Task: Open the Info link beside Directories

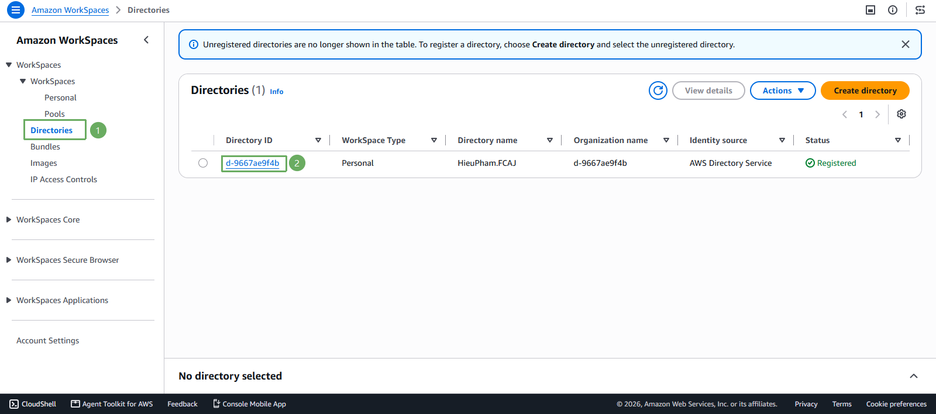Action: (x=277, y=92)
